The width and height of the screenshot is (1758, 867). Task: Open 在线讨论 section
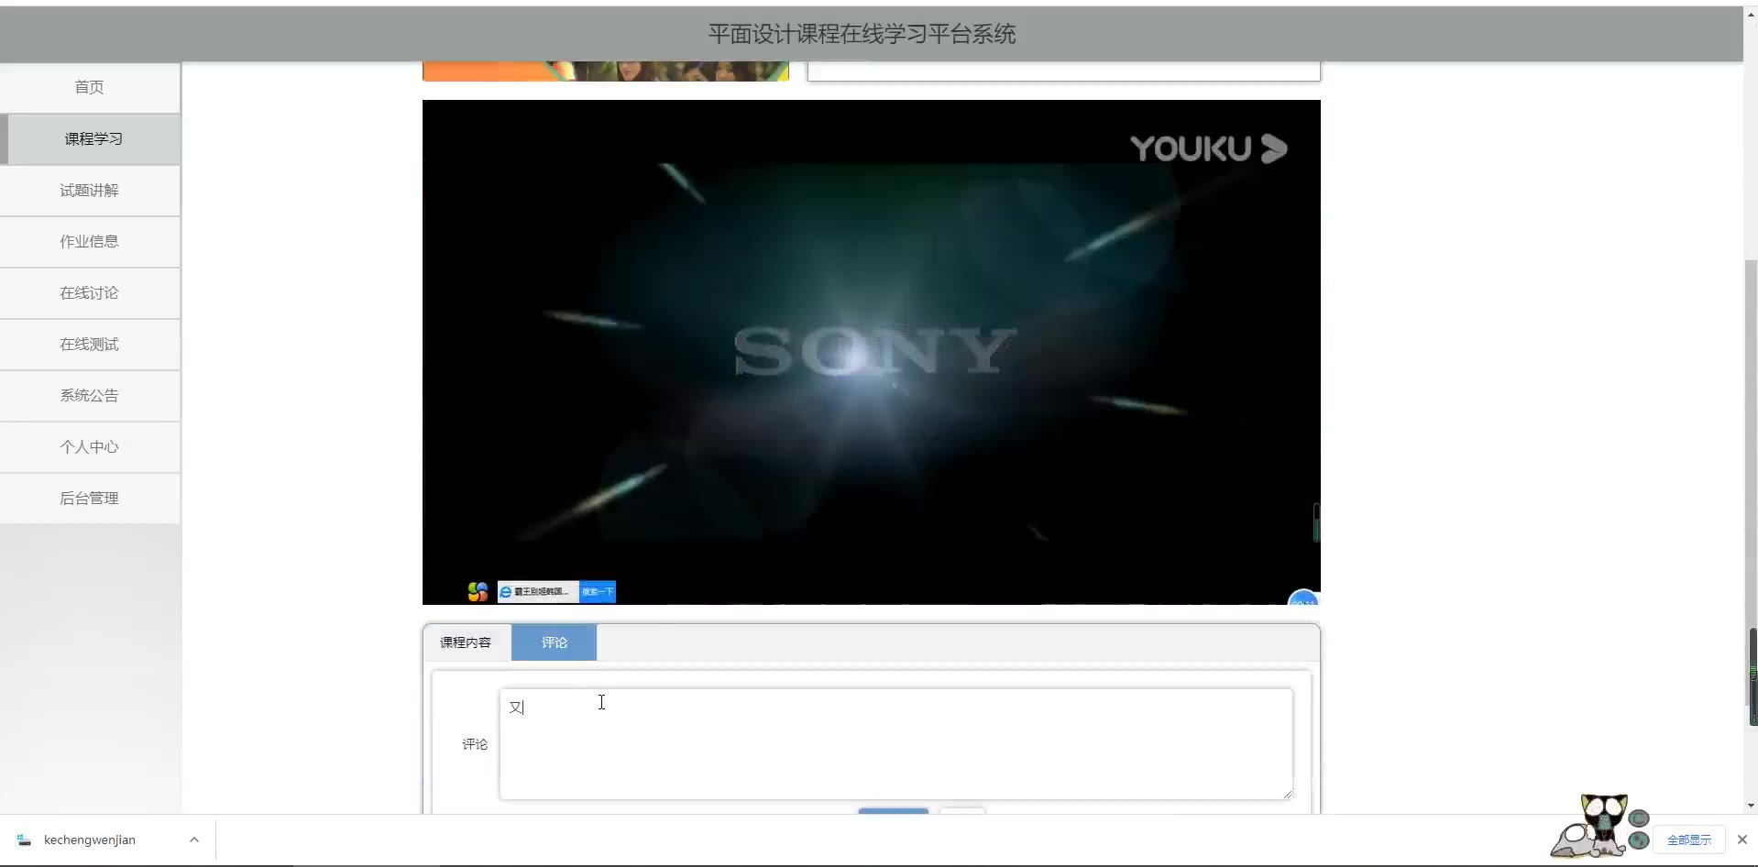[x=90, y=292]
